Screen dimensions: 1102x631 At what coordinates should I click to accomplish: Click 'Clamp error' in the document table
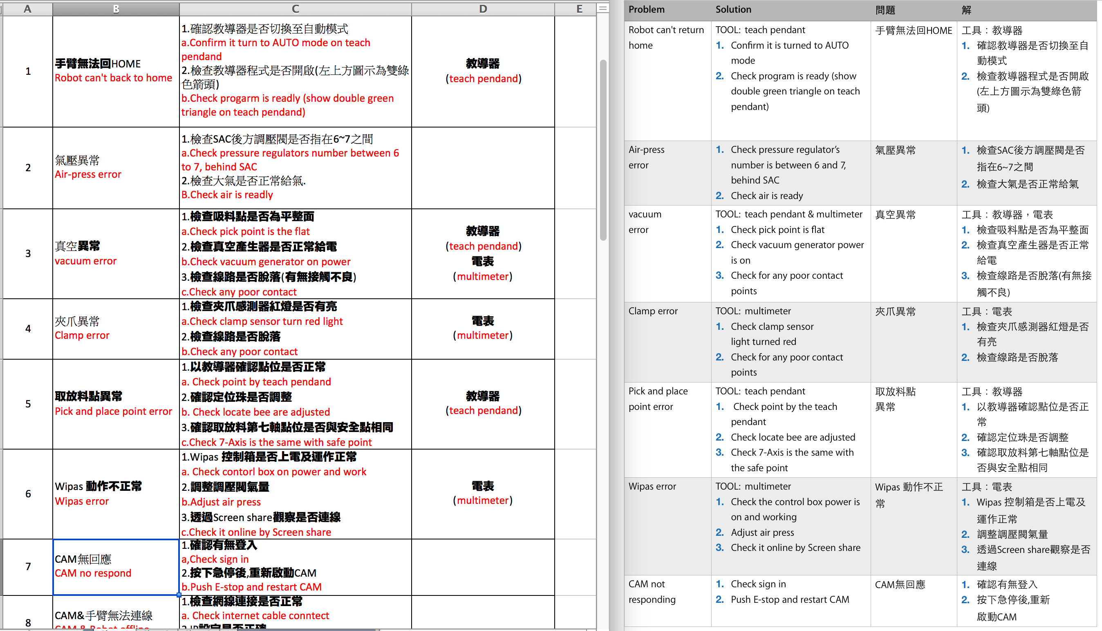click(653, 311)
